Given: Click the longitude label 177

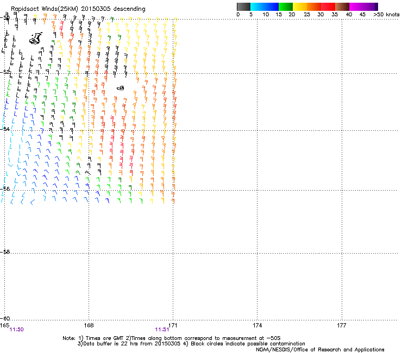Looking at the screenshot, I should click(x=342, y=325).
